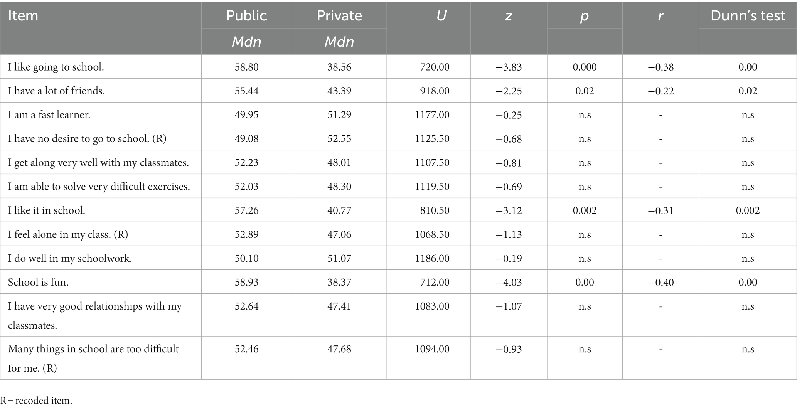The image size is (797, 409).
Task: Click 'I have no desire to go to school.' item
Action: [87, 139]
